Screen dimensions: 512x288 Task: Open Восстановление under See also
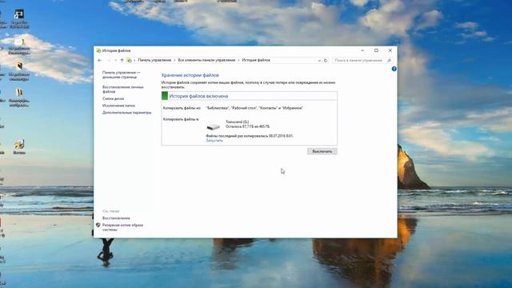coord(116,218)
